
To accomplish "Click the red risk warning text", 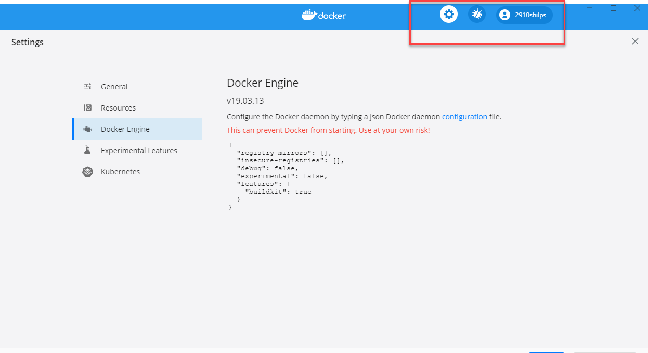I will [x=328, y=130].
